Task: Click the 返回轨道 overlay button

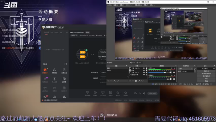Action: 109,115
